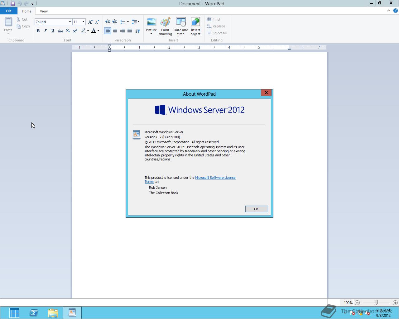Open the line spacing dropdown

tap(136, 22)
